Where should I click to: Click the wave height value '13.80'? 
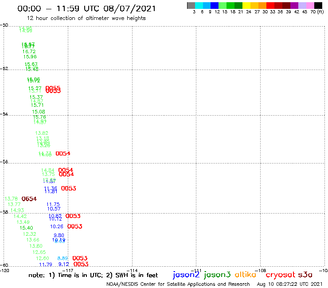[x=36, y=246]
